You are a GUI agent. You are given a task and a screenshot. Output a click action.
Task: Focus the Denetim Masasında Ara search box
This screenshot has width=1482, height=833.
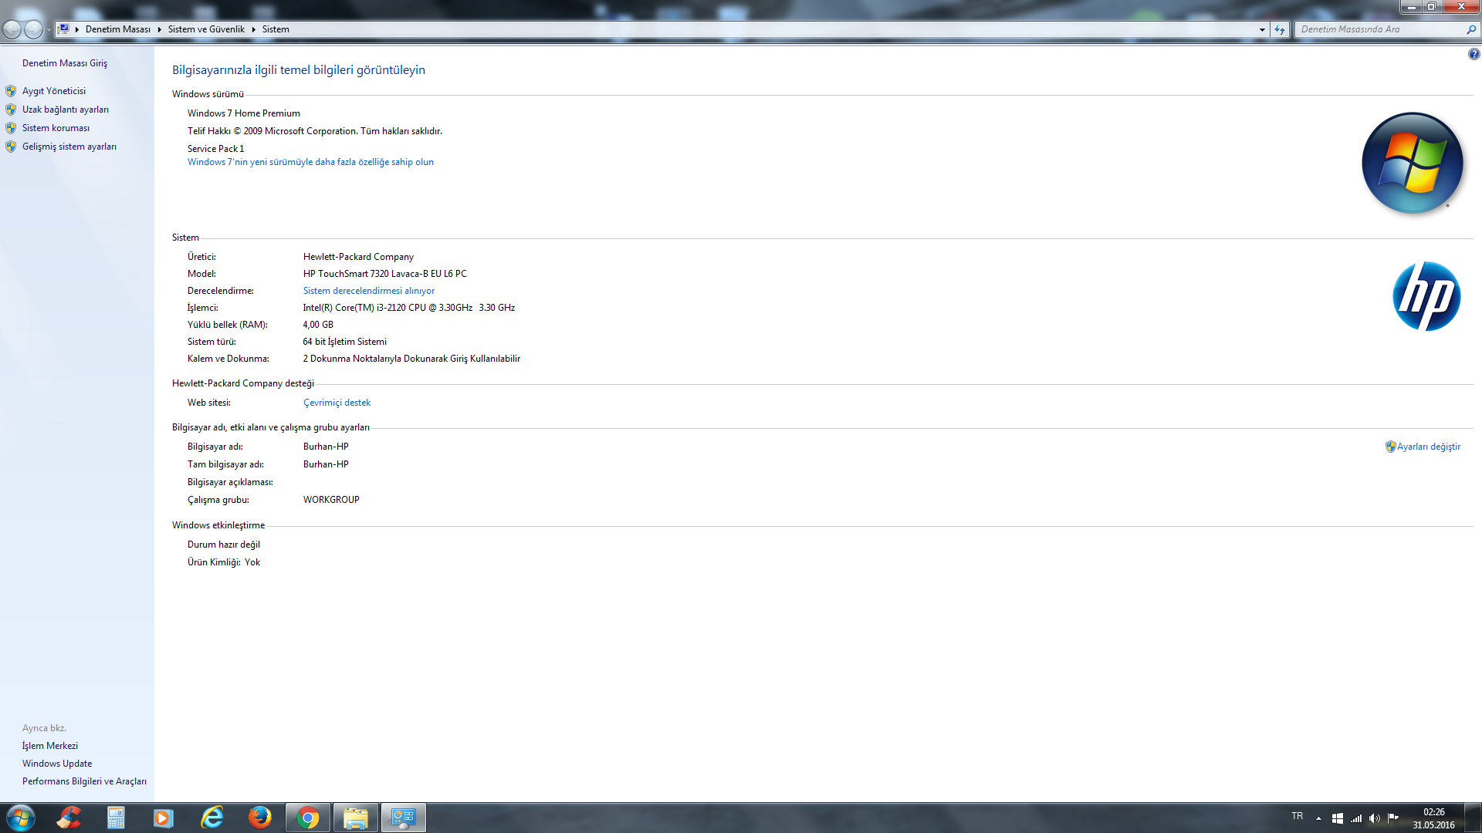tap(1381, 29)
